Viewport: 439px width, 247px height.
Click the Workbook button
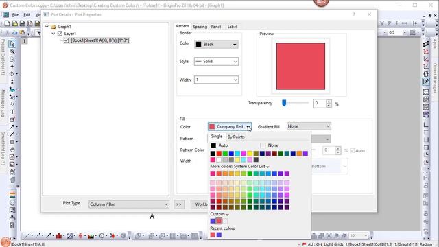click(x=200, y=204)
